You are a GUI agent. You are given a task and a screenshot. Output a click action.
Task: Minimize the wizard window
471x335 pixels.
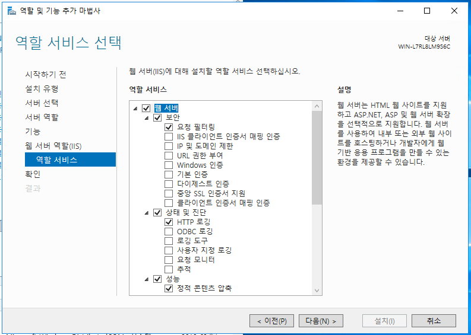pos(400,11)
